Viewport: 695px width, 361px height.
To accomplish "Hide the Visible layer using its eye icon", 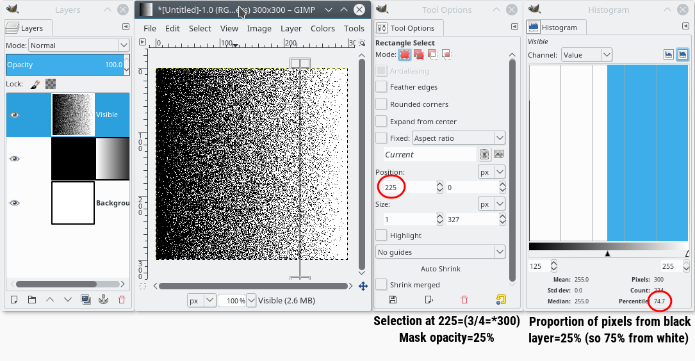I will point(15,115).
